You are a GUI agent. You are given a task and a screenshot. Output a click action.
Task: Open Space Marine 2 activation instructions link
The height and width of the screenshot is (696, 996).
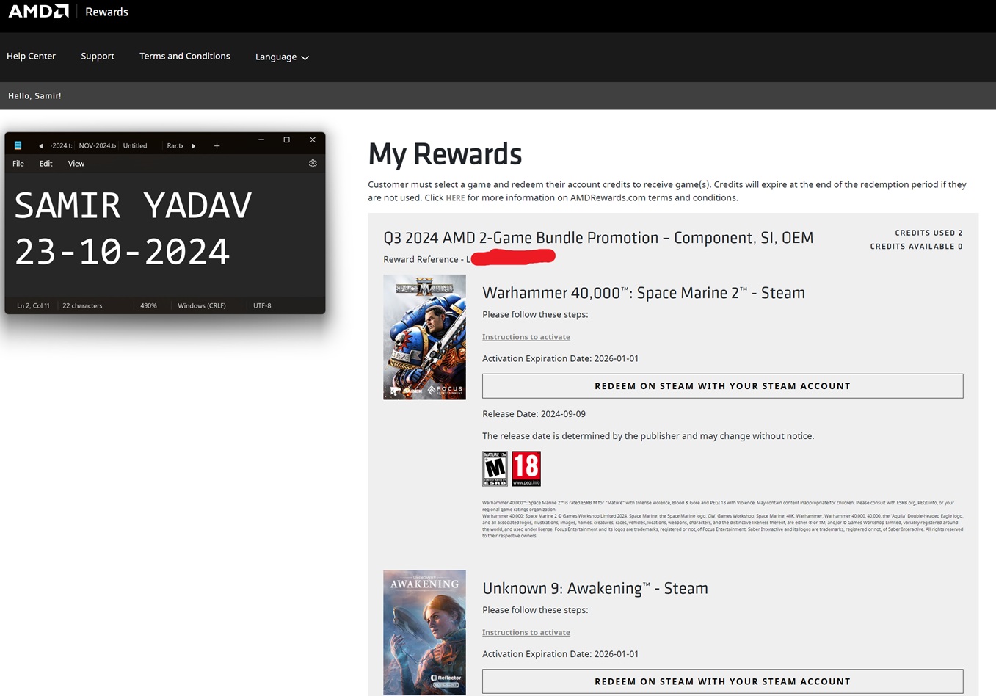pyautogui.click(x=526, y=337)
